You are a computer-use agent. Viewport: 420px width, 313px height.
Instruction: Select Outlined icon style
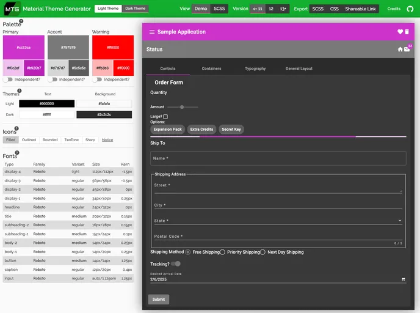[x=29, y=140]
